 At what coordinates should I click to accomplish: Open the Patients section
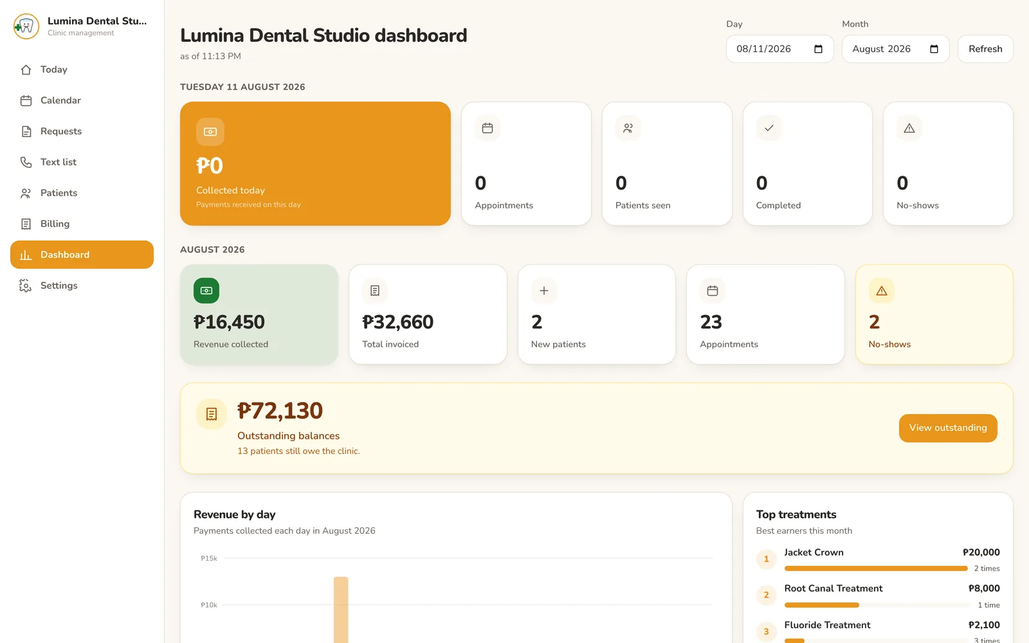[x=82, y=193]
